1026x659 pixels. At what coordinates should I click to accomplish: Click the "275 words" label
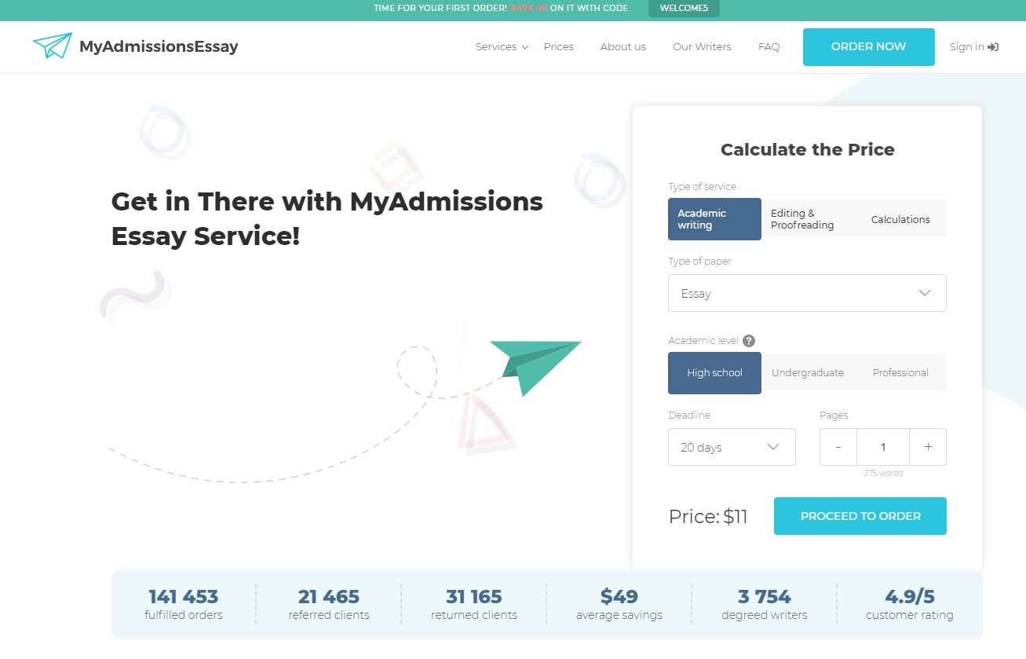coord(883,473)
